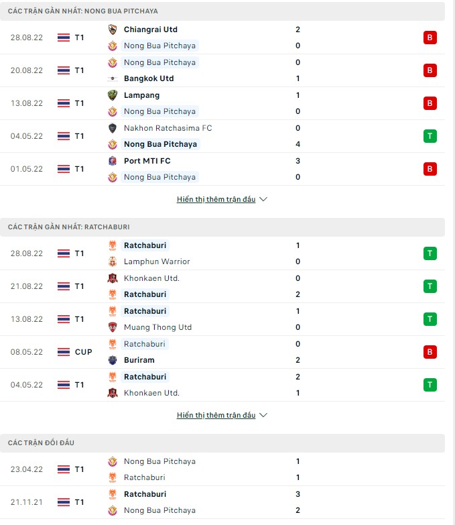Click the Muang Thong Utd crest
455x525 pixels.
tap(113, 327)
